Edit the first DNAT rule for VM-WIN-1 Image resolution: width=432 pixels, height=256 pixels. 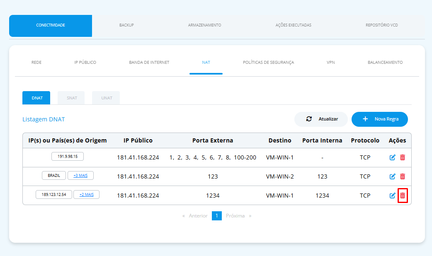coord(392,157)
